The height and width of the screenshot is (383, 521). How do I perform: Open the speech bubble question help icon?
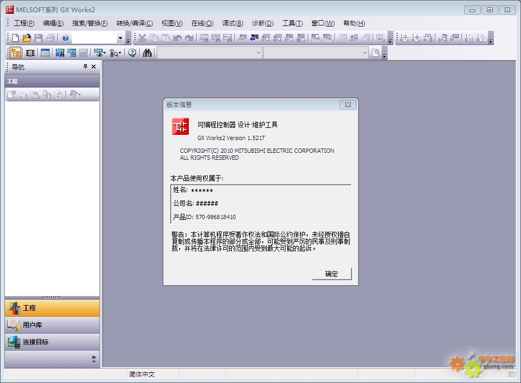[x=132, y=53]
